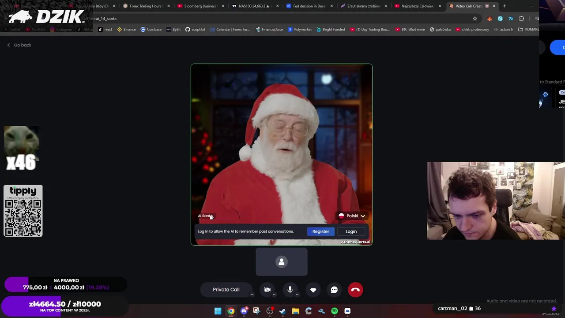Screen dimensions: 565x318
Task: Click the AI Santa name label
Action: click(x=205, y=216)
